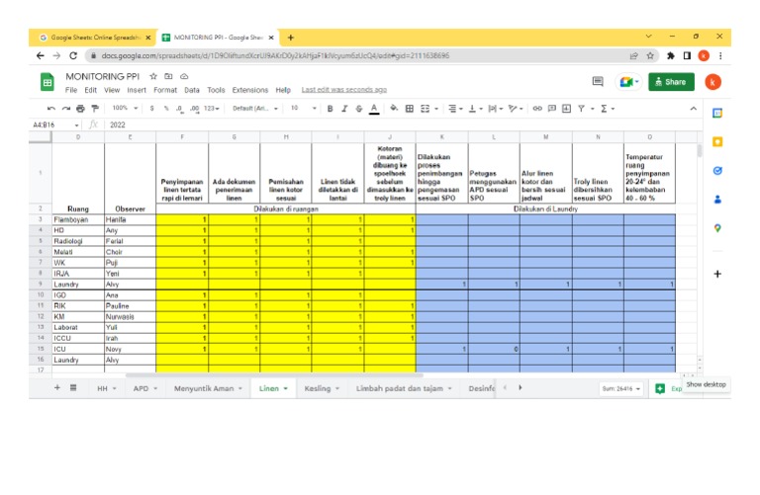Click the move to folder icon
This screenshot has width=760, height=495.
pyautogui.click(x=168, y=76)
